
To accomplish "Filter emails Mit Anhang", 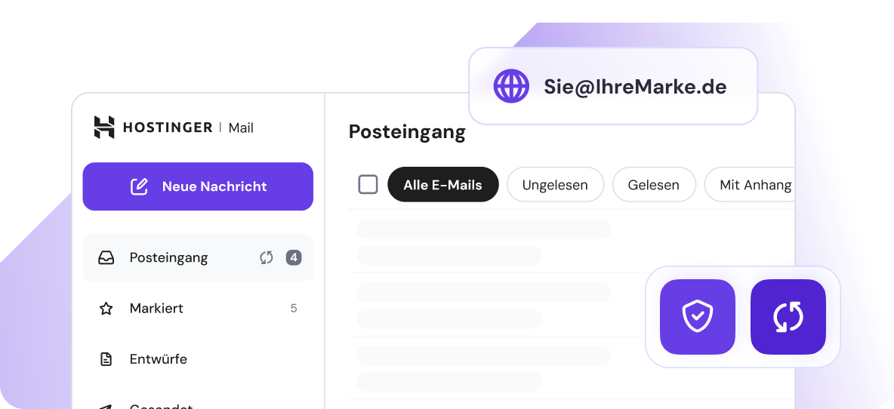I will tap(754, 184).
